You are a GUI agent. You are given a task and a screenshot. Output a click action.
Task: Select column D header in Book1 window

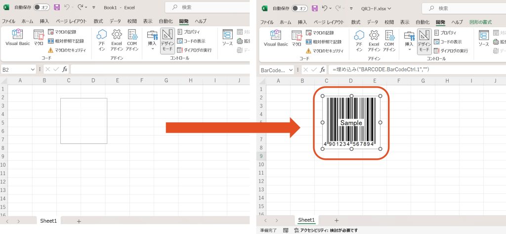tap(93, 80)
